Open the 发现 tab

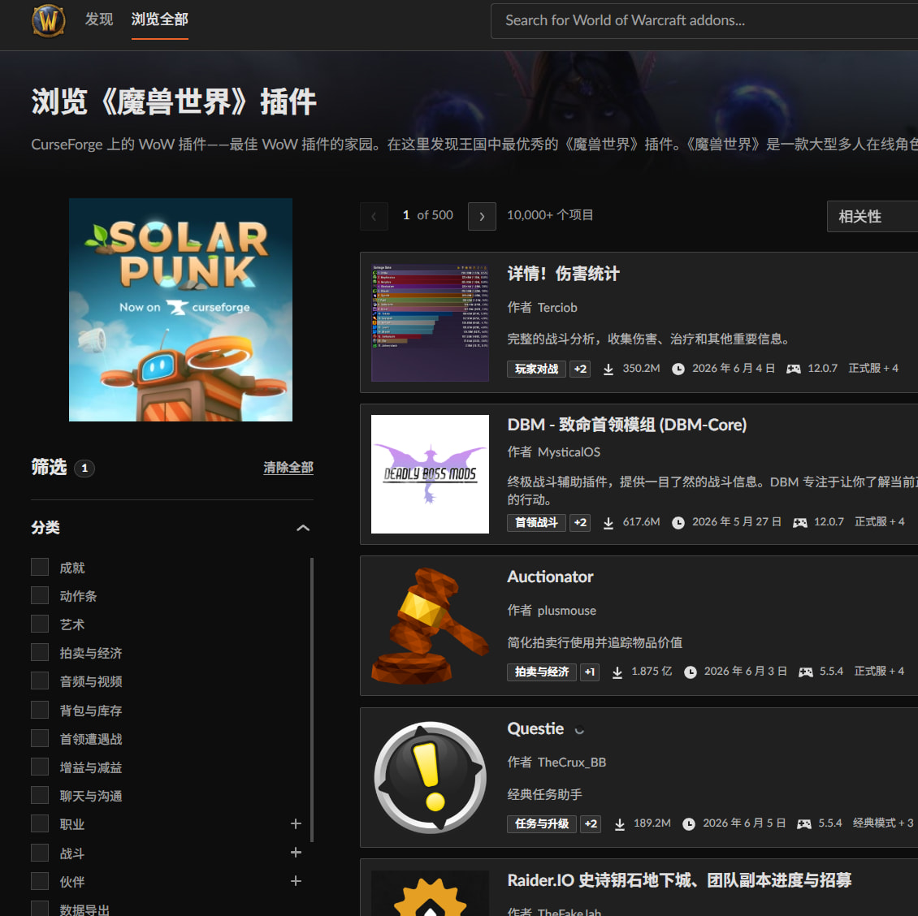[x=99, y=19]
